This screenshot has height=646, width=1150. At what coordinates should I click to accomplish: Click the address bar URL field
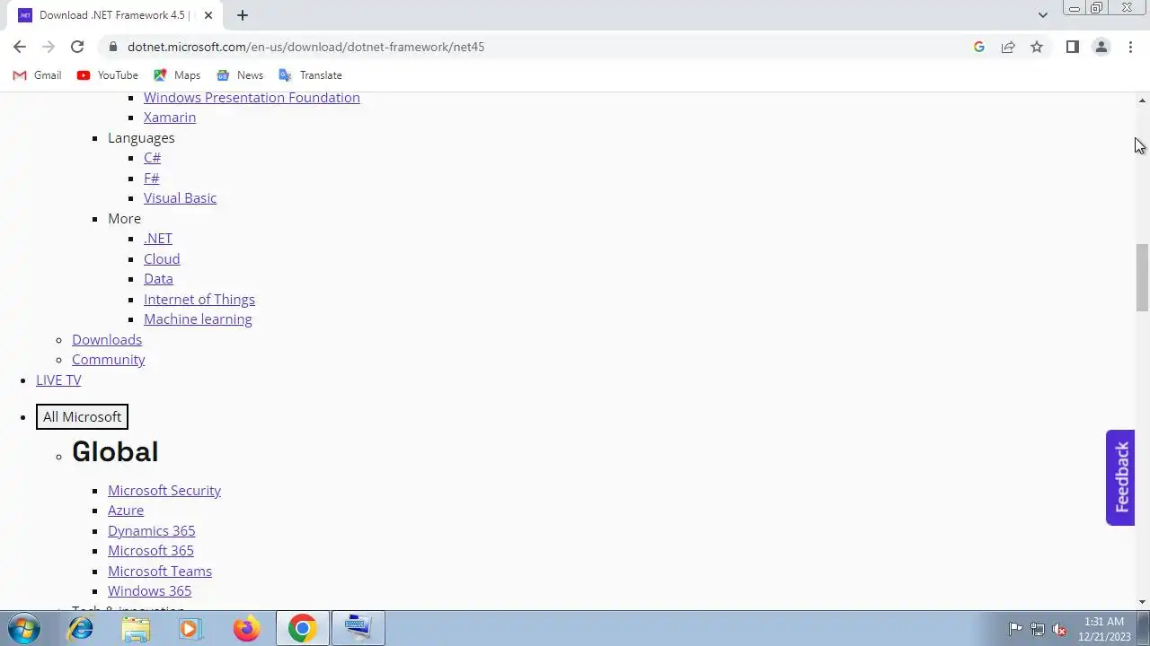click(x=539, y=47)
